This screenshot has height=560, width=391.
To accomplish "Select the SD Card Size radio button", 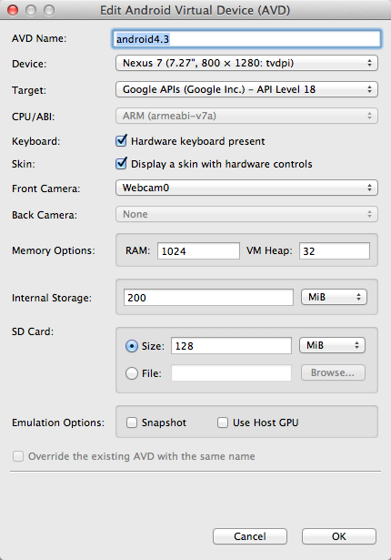I will (132, 346).
